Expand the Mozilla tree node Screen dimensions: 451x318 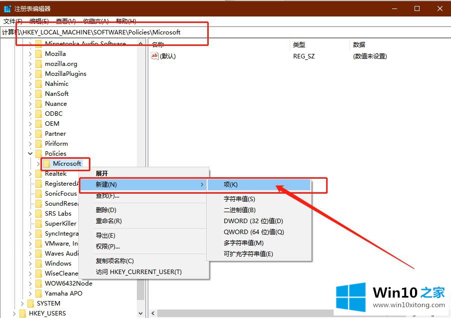pos(30,54)
